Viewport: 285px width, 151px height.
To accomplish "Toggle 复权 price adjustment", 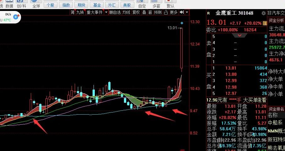I will click(x=136, y=12).
